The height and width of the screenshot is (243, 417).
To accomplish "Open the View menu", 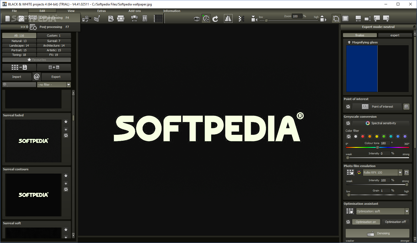I will click(71, 11).
